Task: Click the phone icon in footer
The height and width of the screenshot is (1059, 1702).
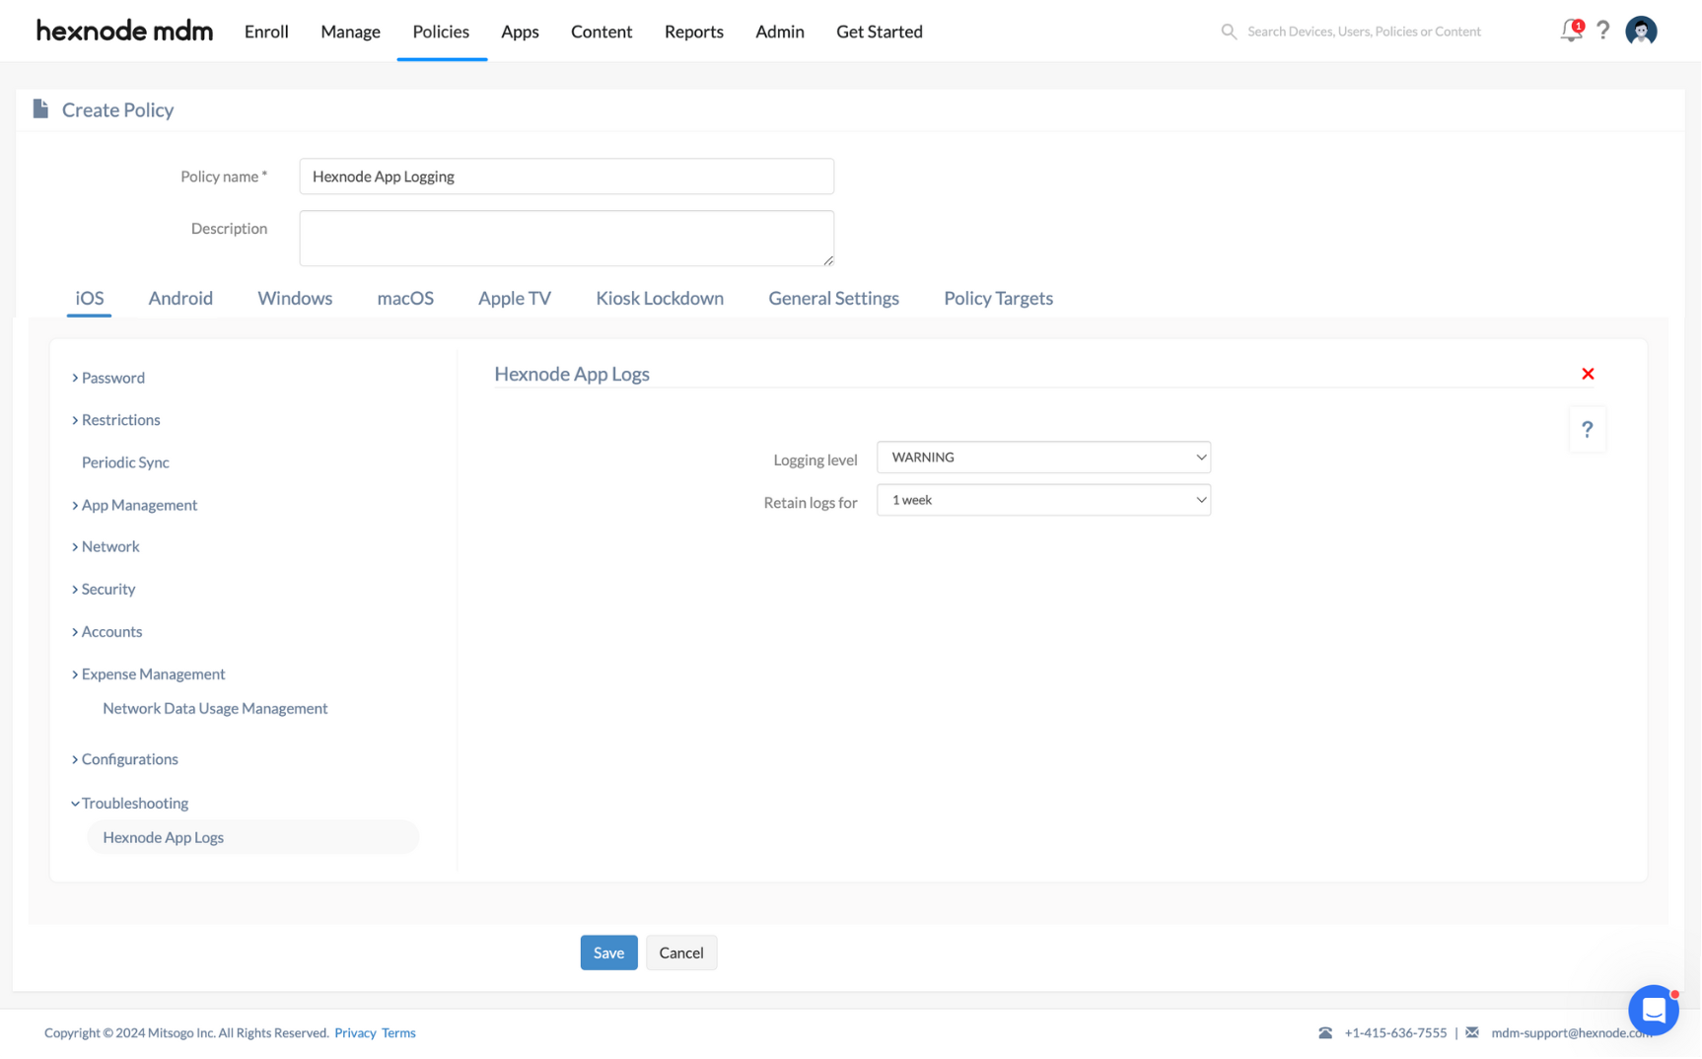Action: tap(1325, 1033)
